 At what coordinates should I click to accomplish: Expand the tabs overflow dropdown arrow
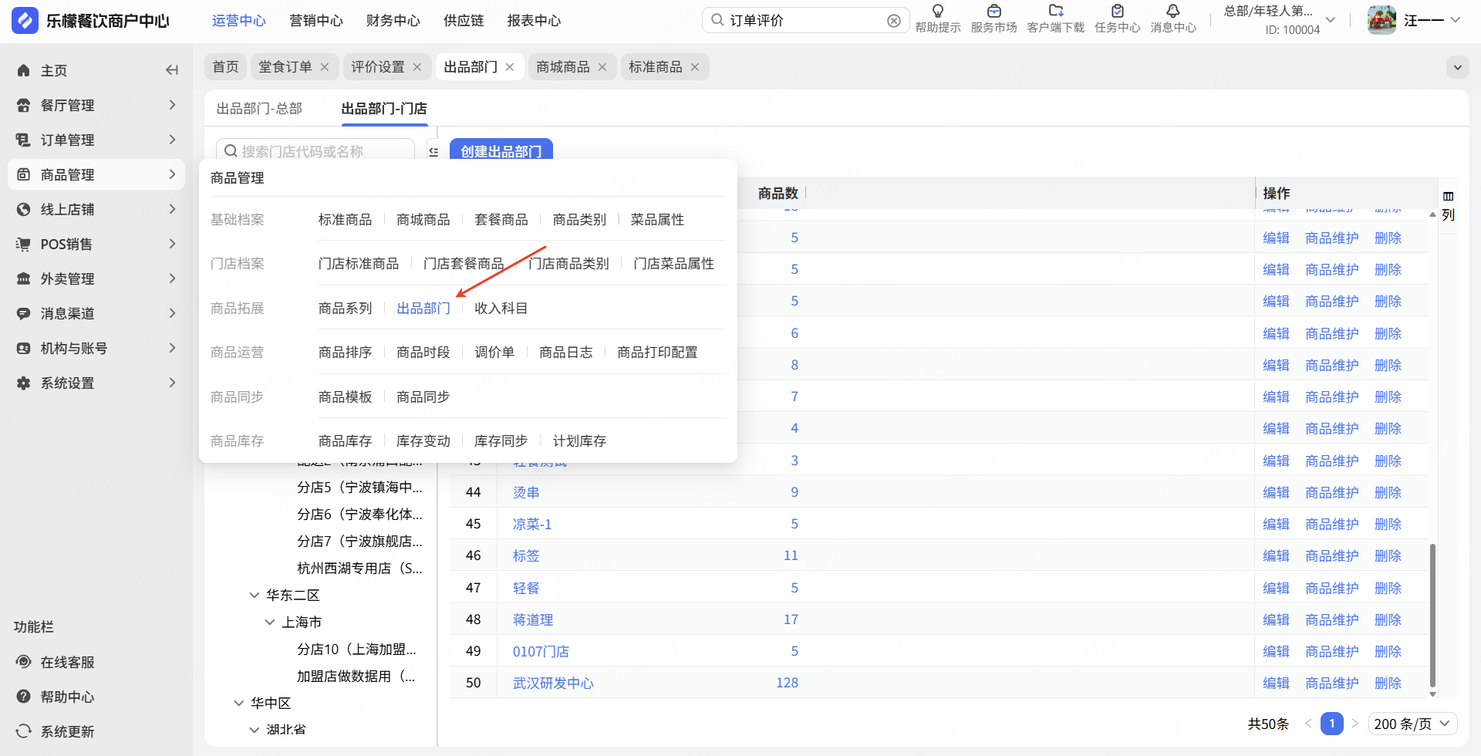[x=1457, y=67]
